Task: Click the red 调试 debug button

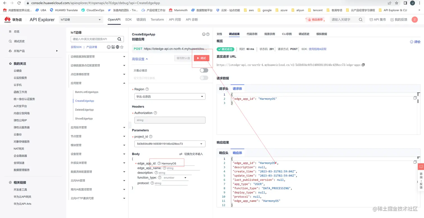Action: click(201, 58)
